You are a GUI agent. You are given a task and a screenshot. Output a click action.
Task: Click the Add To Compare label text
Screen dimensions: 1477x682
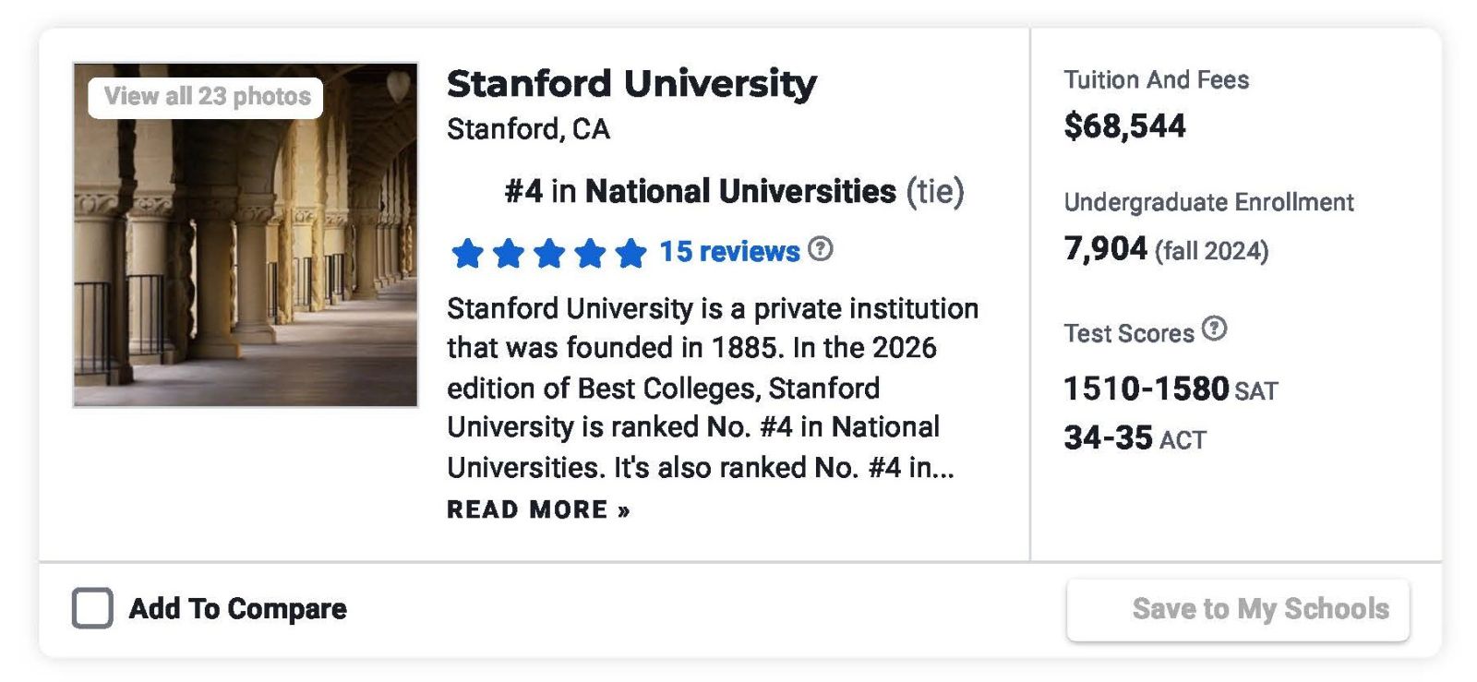click(x=237, y=609)
